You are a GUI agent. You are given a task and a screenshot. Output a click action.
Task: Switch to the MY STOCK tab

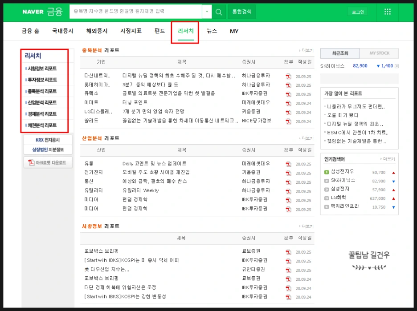tap(379, 53)
